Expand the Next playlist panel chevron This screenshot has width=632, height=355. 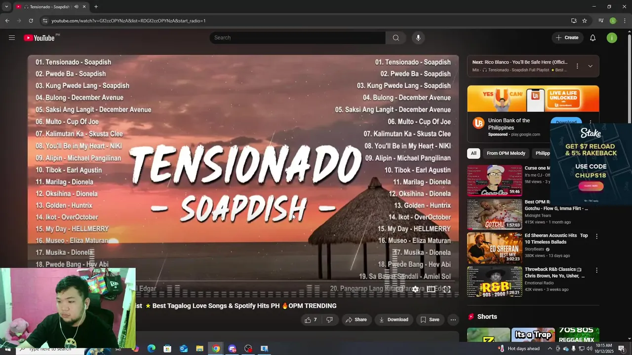click(x=590, y=66)
